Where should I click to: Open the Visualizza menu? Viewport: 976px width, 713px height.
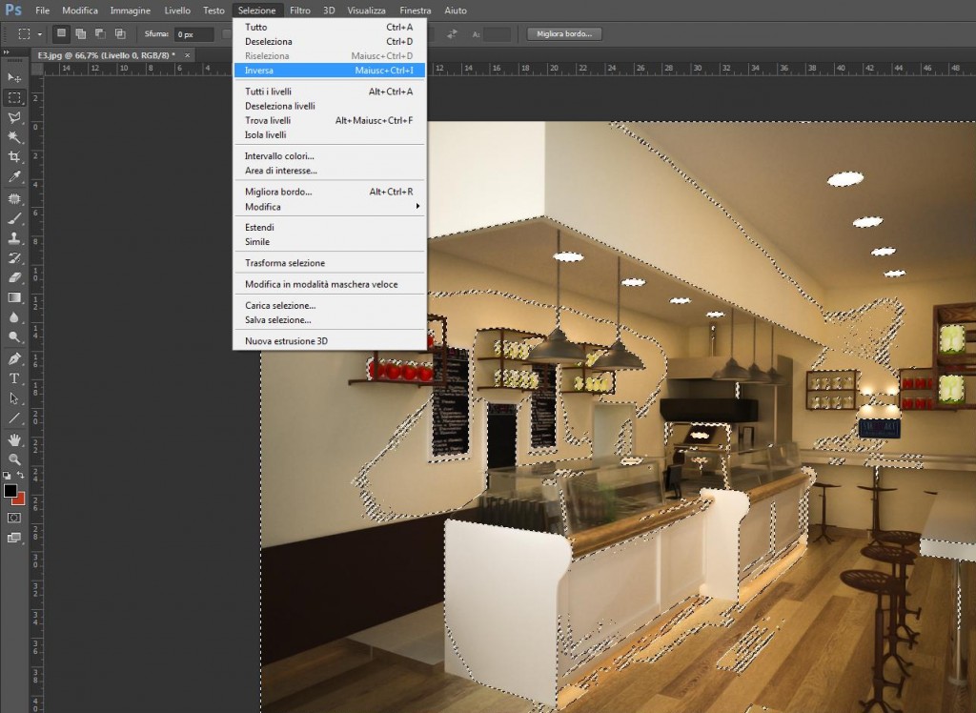pyautogui.click(x=367, y=10)
